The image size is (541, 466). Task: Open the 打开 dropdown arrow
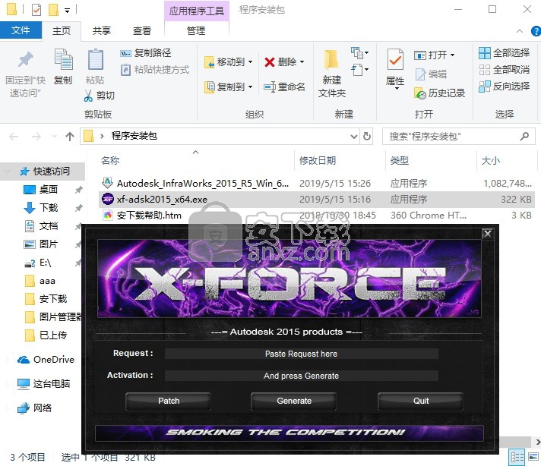[x=452, y=55]
